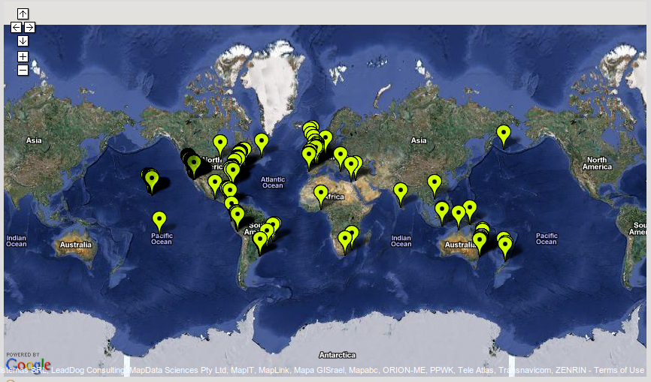
Task: Pan the map right with the arrow button
Action: (29, 27)
